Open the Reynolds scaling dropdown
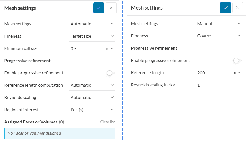 92,97
